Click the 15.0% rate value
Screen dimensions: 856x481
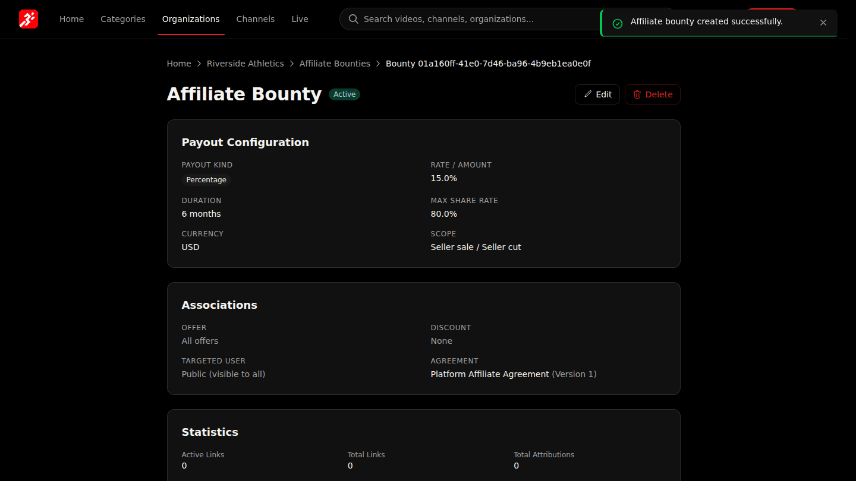444,178
